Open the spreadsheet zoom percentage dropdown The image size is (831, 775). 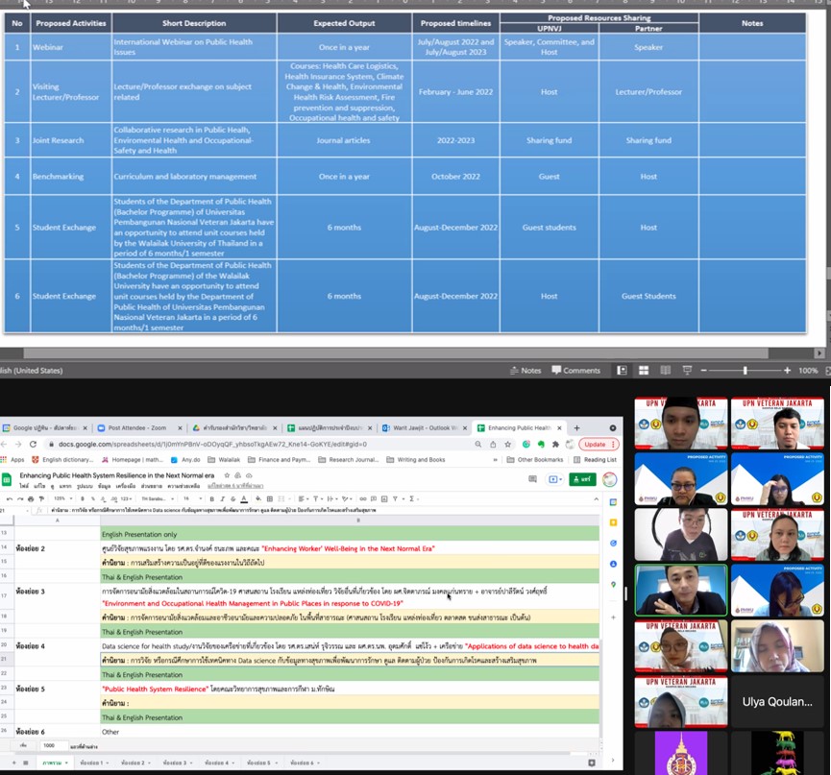61,498
